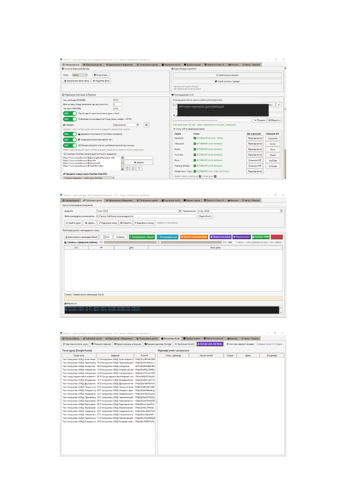Click Редагувати назву button in middle window
The image size is (346, 489).
(108, 223)
